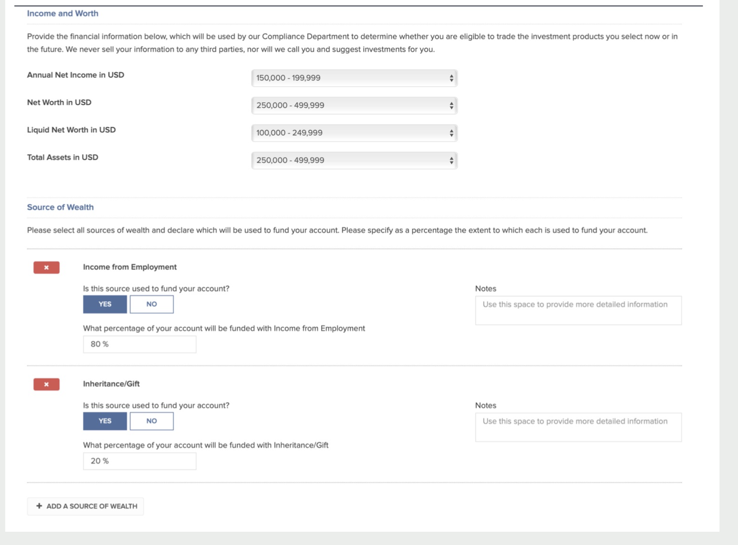The height and width of the screenshot is (545, 738).
Task: Select YES for funding with Inheritance/Gift
Action: coord(105,421)
